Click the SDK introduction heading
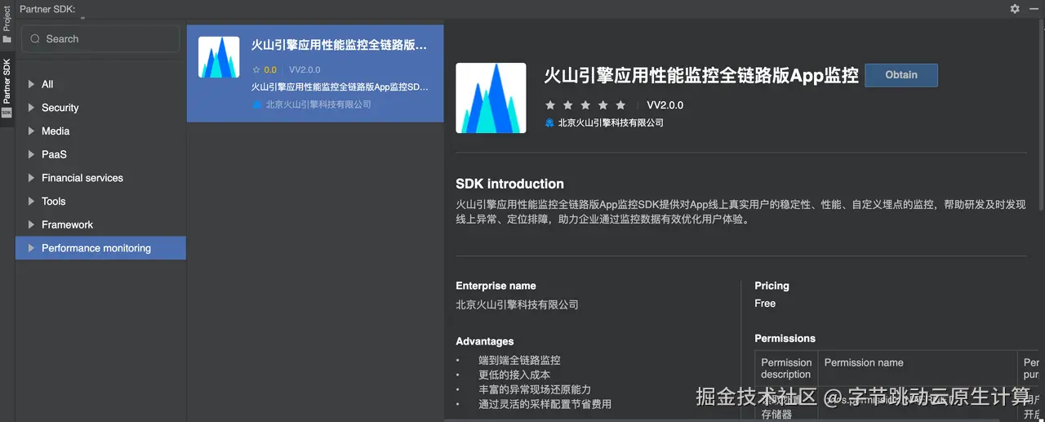Screen dimensions: 1045x422 [509, 184]
